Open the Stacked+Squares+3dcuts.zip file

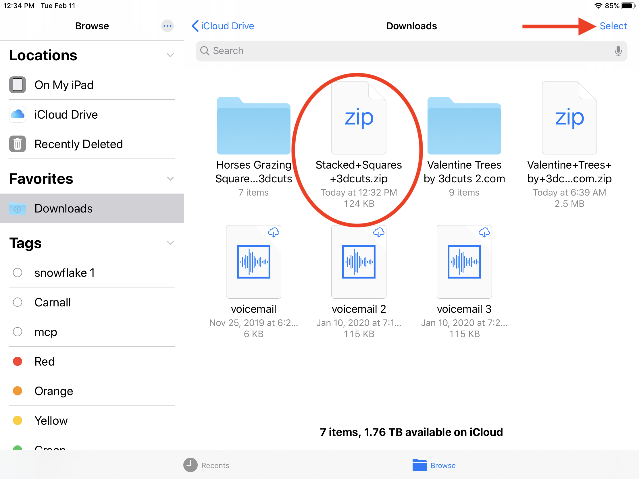pyautogui.click(x=359, y=118)
